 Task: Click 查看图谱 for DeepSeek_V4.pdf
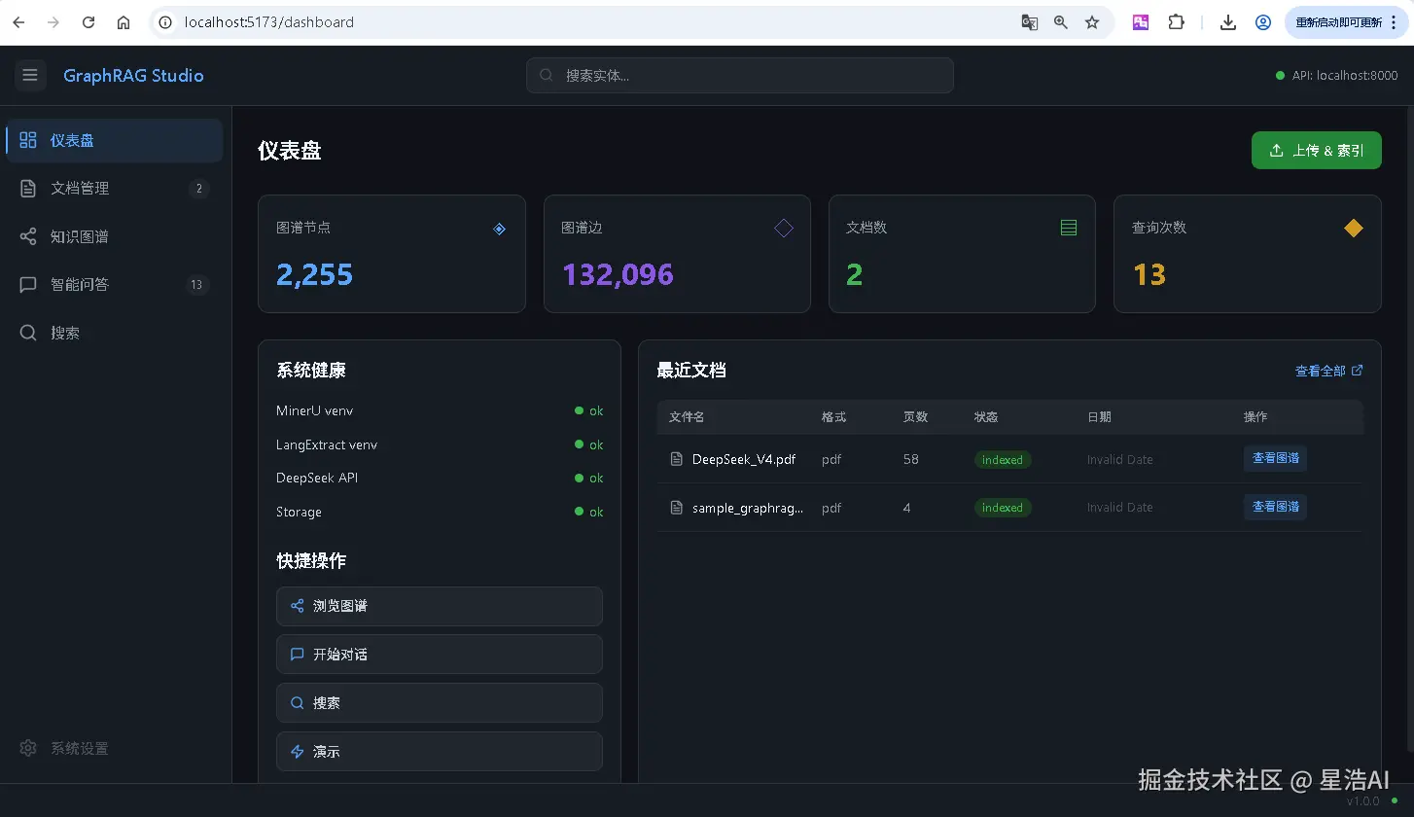pyautogui.click(x=1274, y=458)
